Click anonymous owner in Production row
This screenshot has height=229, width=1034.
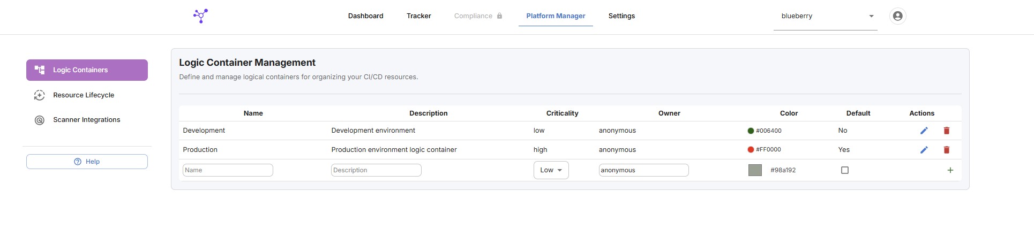618,150
